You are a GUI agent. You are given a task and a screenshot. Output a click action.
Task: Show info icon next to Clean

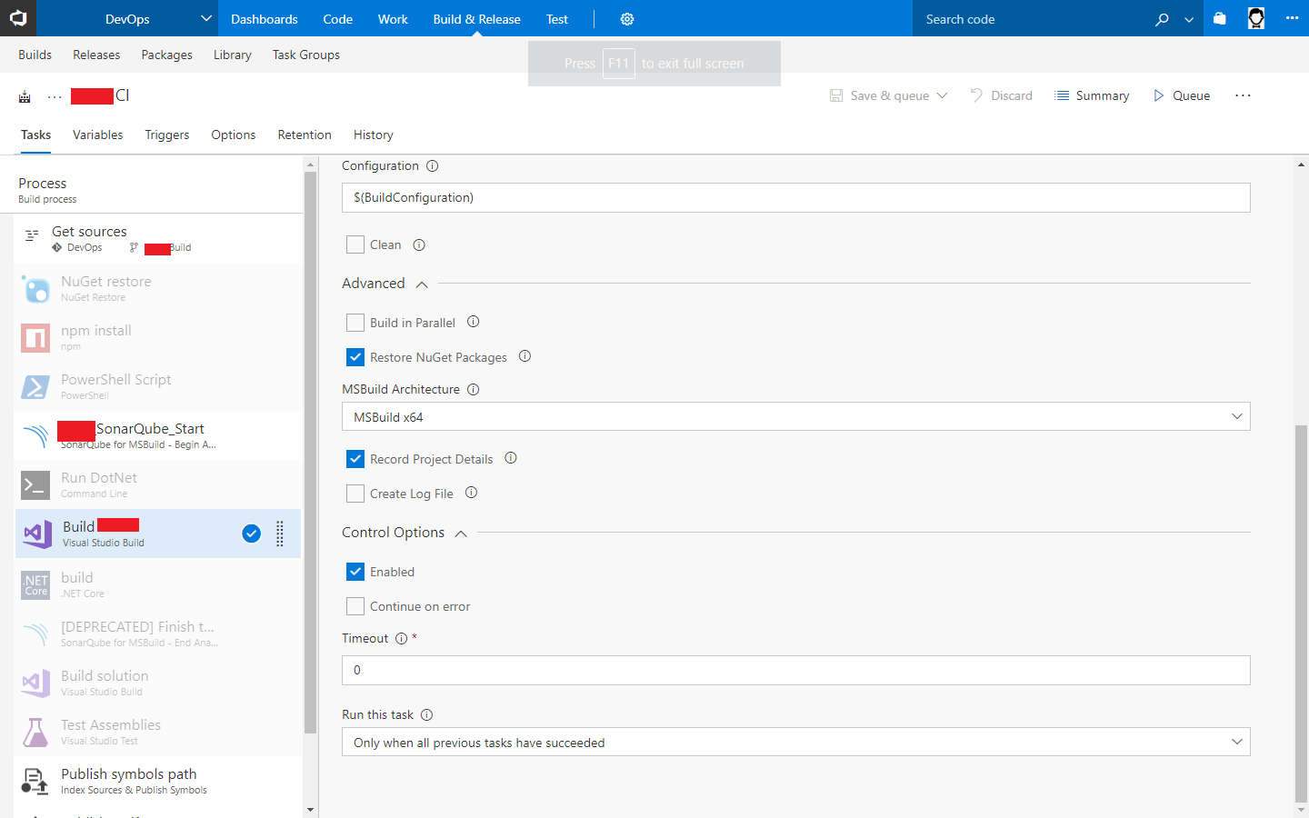[419, 245]
